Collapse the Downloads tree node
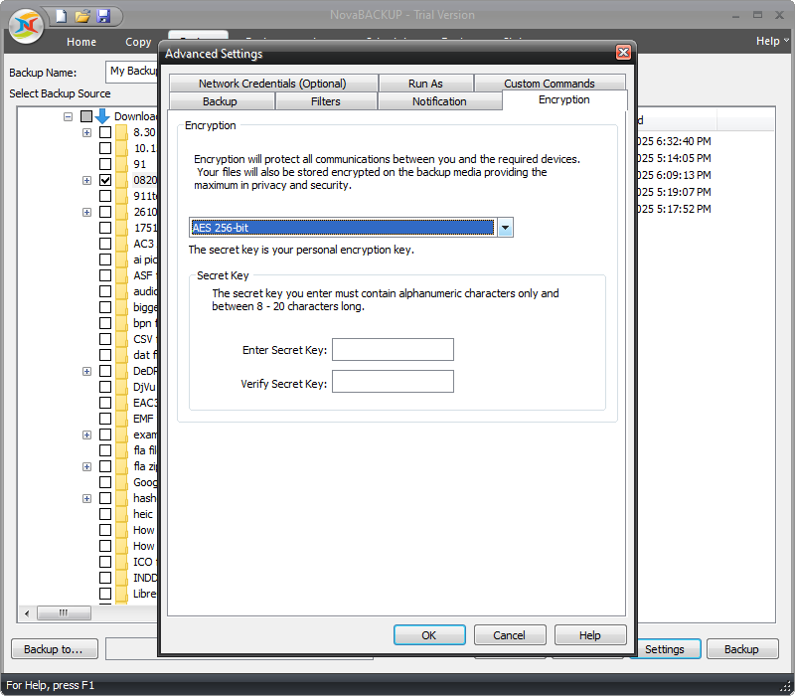 68,116
